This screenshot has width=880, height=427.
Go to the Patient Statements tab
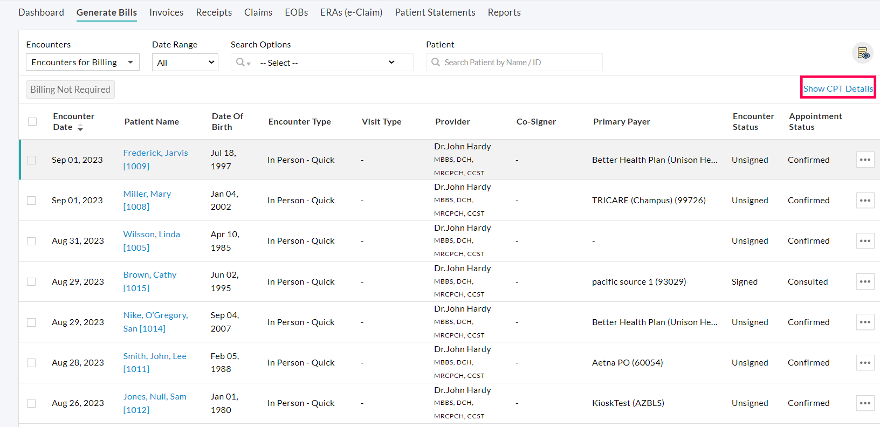click(435, 12)
